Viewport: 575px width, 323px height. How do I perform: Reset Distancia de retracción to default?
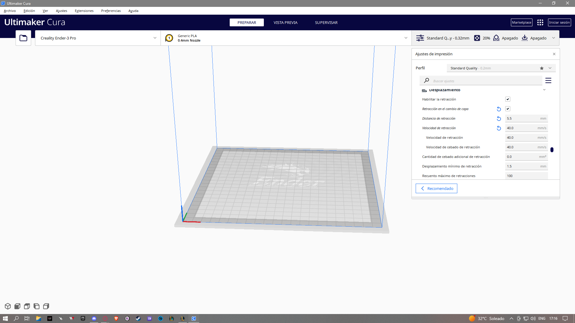point(499,118)
